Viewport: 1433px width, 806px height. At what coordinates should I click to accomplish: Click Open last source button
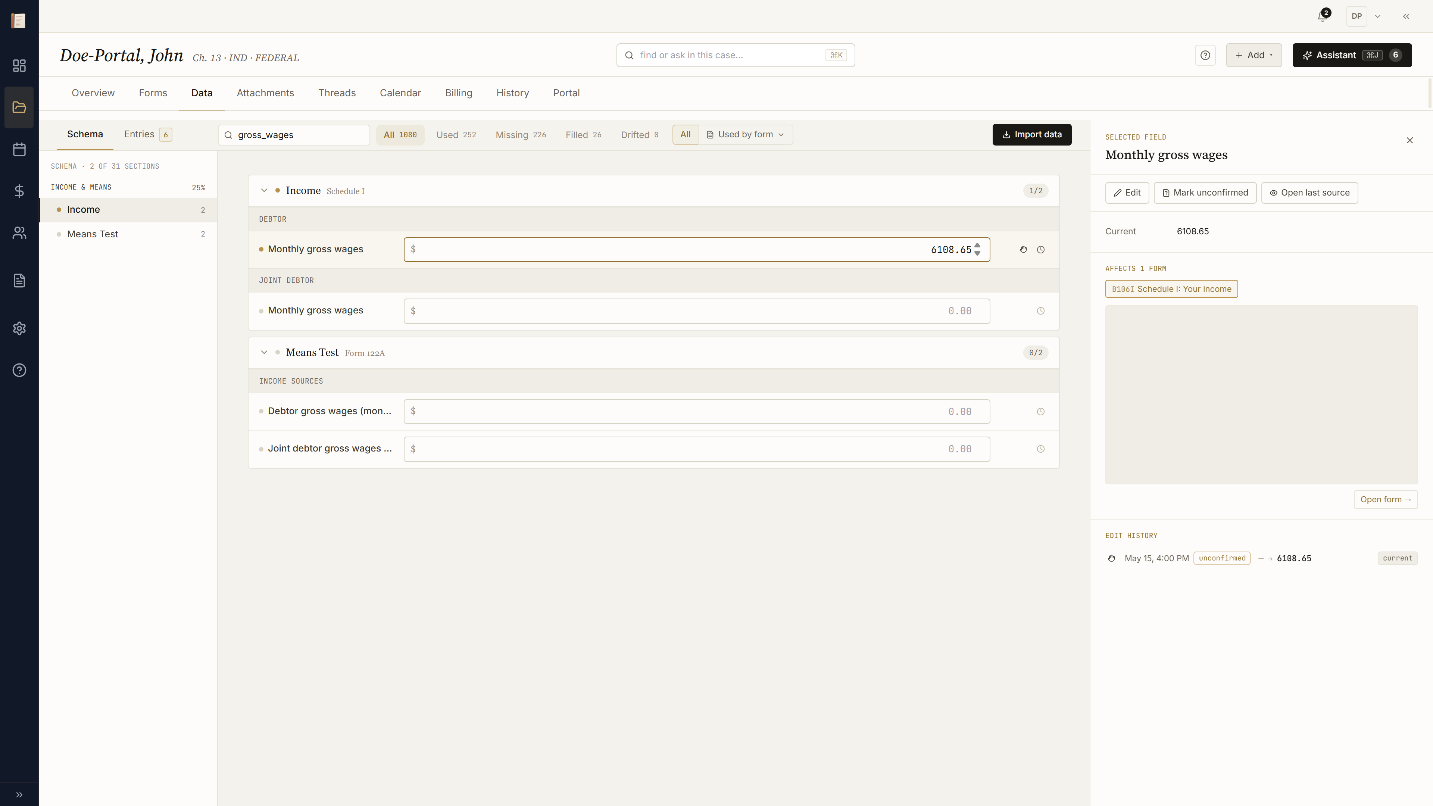point(1309,193)
